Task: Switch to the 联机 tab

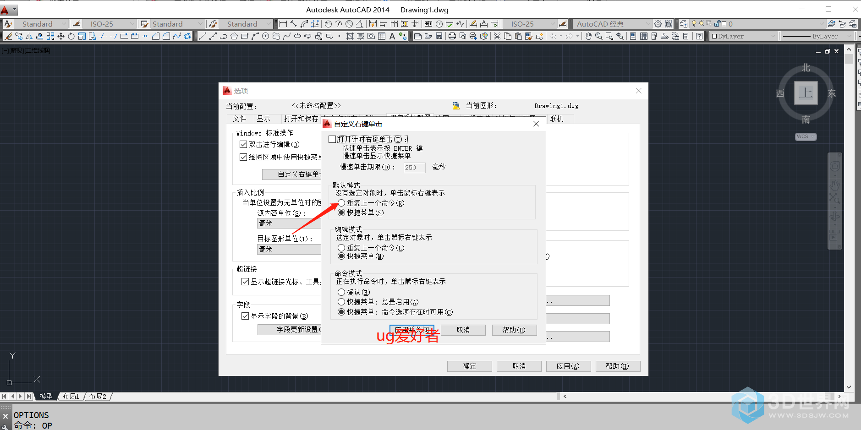Action: [557, 119]
